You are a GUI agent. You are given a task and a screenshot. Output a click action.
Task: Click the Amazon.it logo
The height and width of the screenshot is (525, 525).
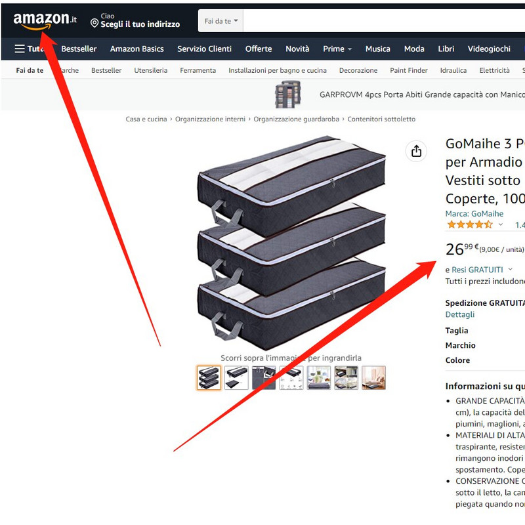pyautogui.click(x=45, y=21)
